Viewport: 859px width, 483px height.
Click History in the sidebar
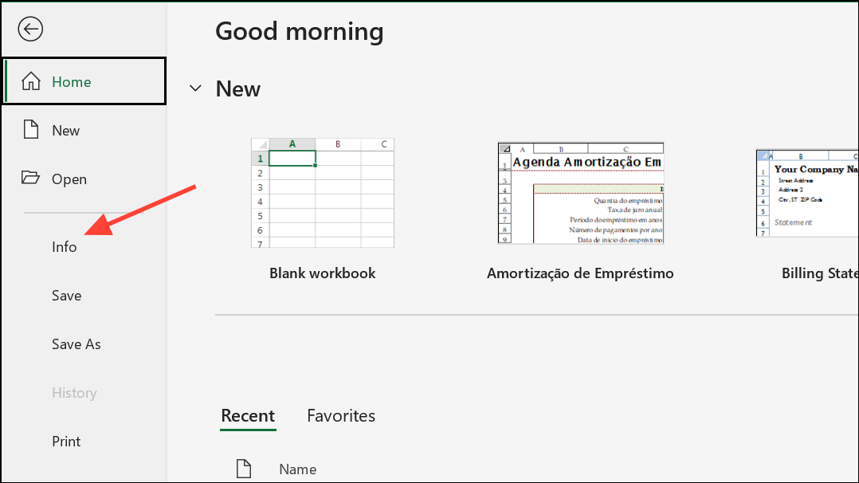(x=74, y=392)
